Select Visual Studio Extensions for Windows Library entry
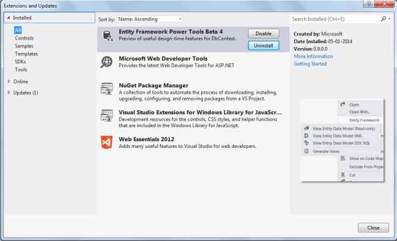 [193, 119]
